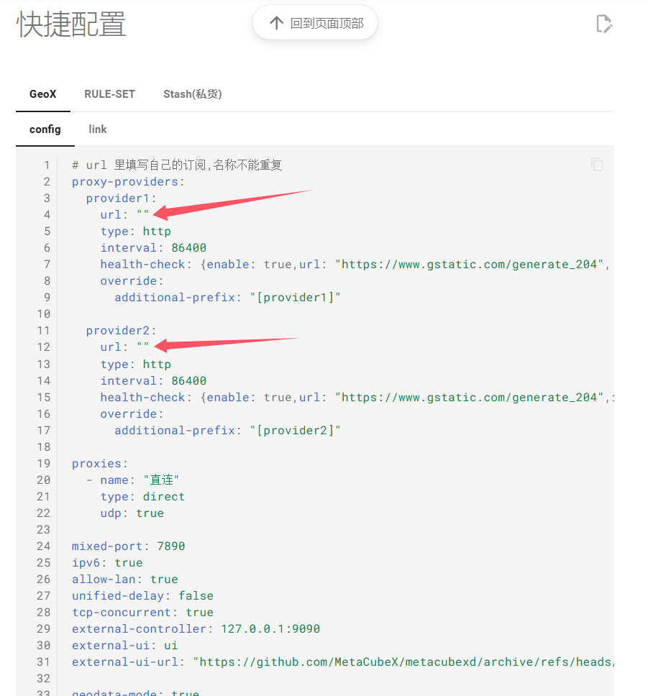Click additional-prefix "[provider2]" line

[227, 431]
